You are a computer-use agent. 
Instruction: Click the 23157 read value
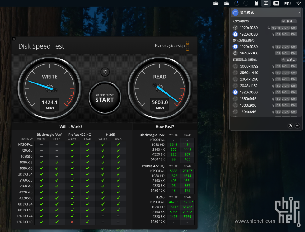coord(187,171)
